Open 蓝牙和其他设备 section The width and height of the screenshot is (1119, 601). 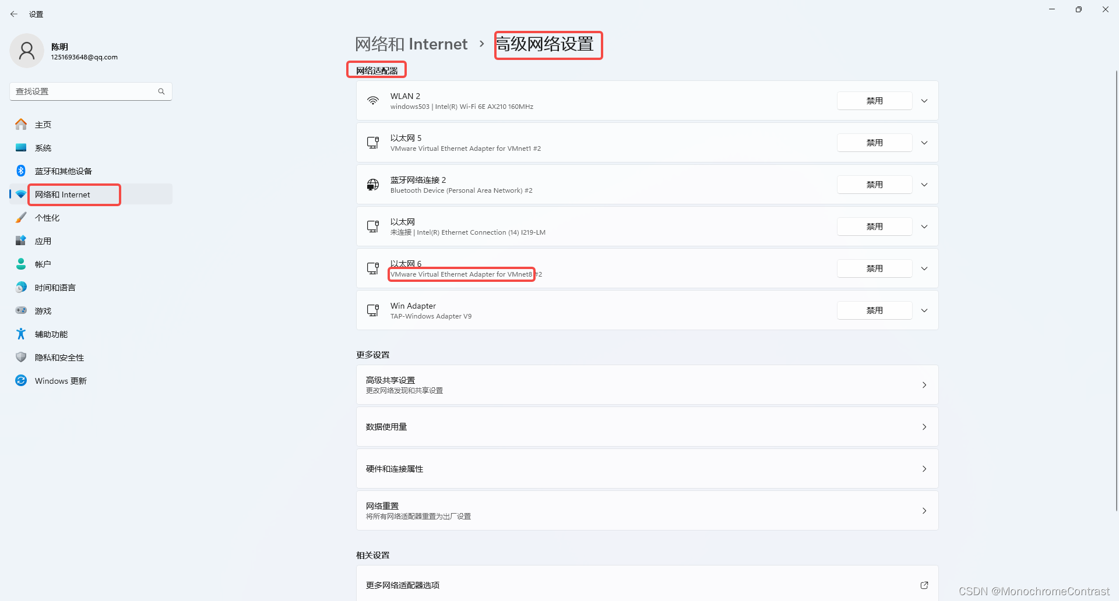(x=91, y=171)
